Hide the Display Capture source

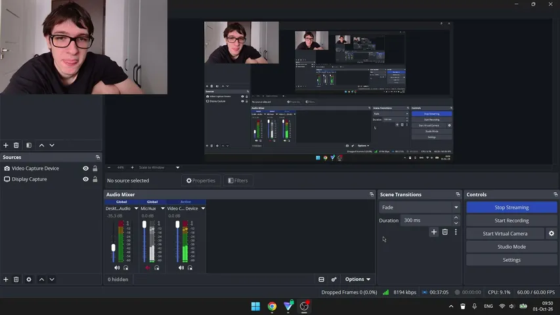[x=86, y=179]
